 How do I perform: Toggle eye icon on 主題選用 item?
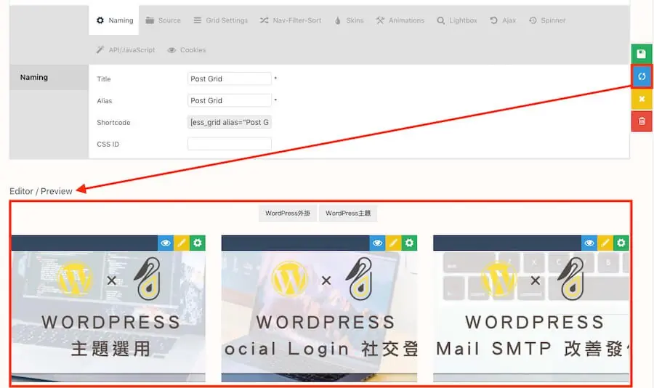pyautogui.click(x=166, y=243)
